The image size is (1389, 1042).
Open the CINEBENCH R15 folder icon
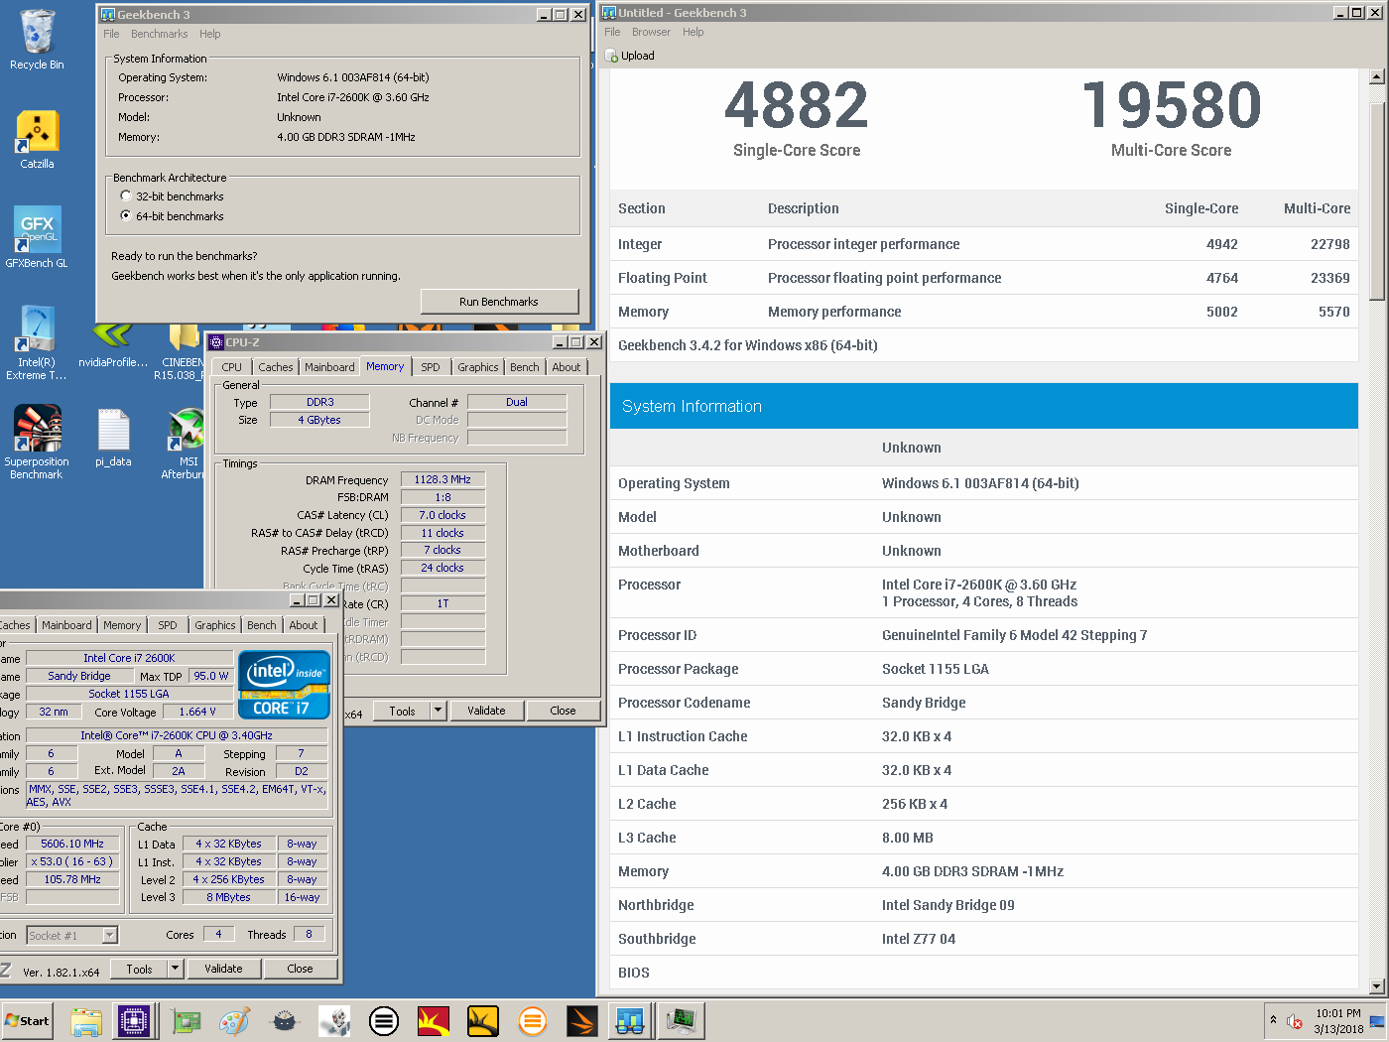pos(183,351)
